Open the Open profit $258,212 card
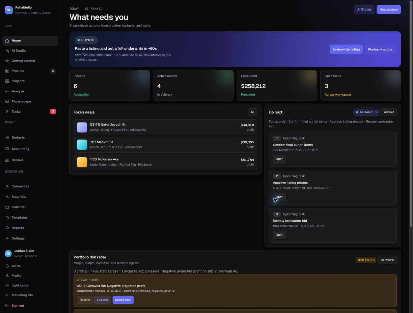This screenshot has width=413, height=313. [277, 85]
